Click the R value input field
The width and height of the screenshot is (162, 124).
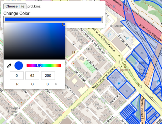[x=17, y=76]
